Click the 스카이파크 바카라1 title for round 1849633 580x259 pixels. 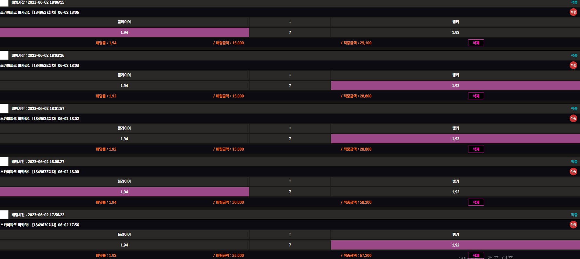[40, 172]
